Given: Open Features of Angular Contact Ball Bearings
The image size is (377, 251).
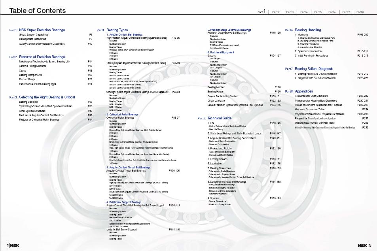Looking at the screenshot, I should coord(41,115).
